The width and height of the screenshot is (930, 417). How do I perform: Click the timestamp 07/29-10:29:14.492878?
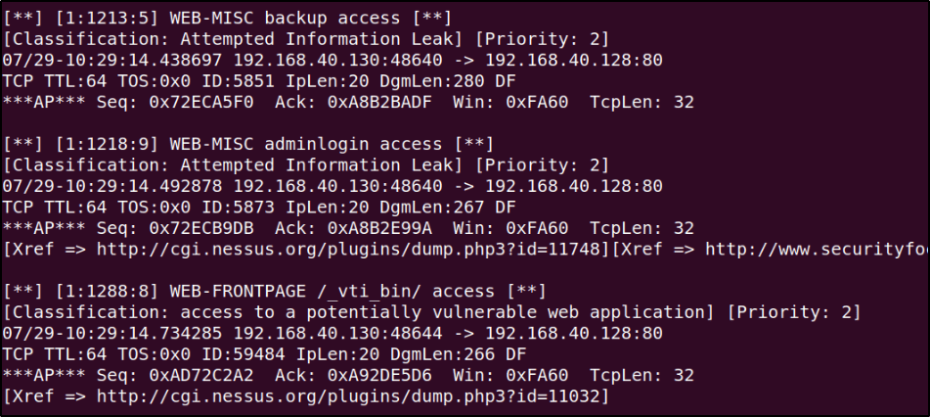click(113, 186)
